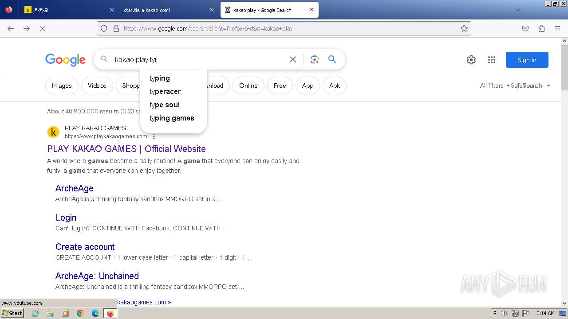Image resolution: width=568 pixels, height=319 pixels.
Task: Search by image with Google Lens icon
Action: click(x=315, y=59)
